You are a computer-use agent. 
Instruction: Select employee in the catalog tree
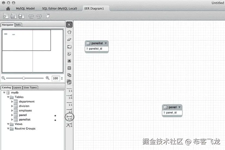[x=25, y=110]
